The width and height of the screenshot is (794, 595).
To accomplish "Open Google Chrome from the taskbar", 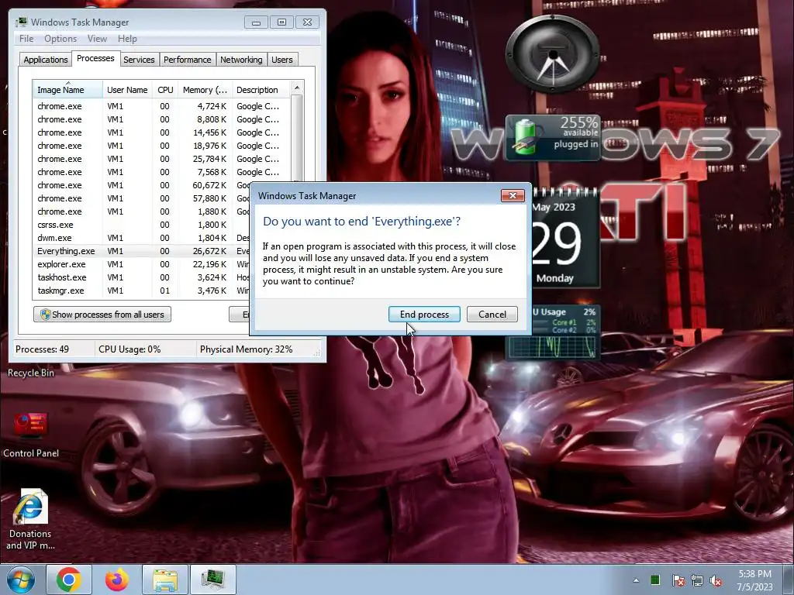I will pos(69,580).
